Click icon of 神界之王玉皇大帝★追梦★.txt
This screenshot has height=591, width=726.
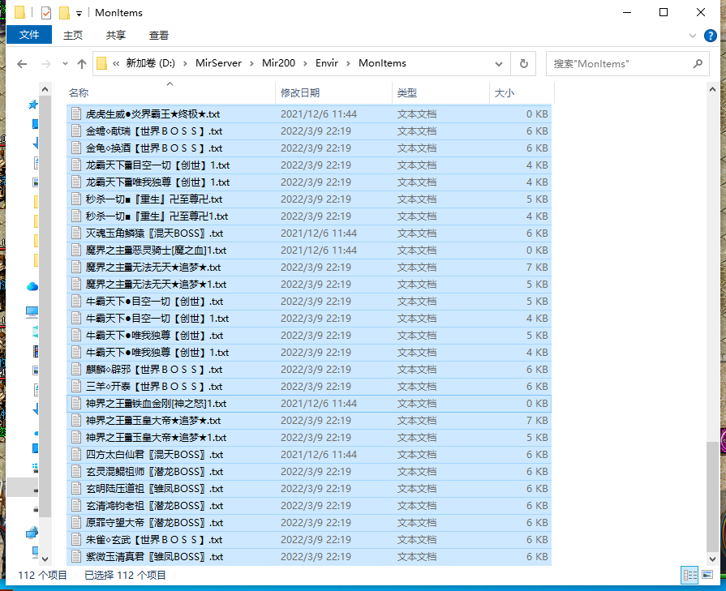click(76, 420)
